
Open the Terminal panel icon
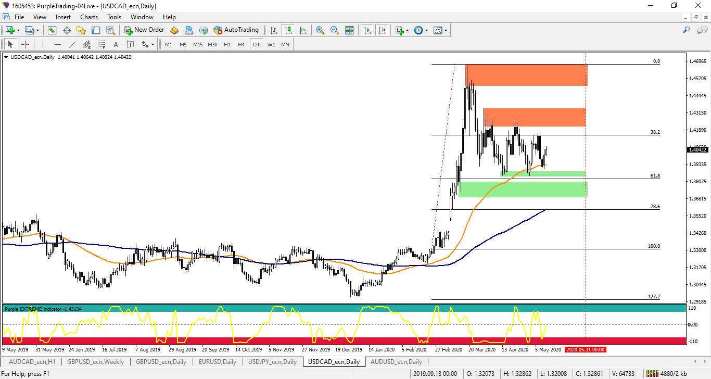click(96, 30)
